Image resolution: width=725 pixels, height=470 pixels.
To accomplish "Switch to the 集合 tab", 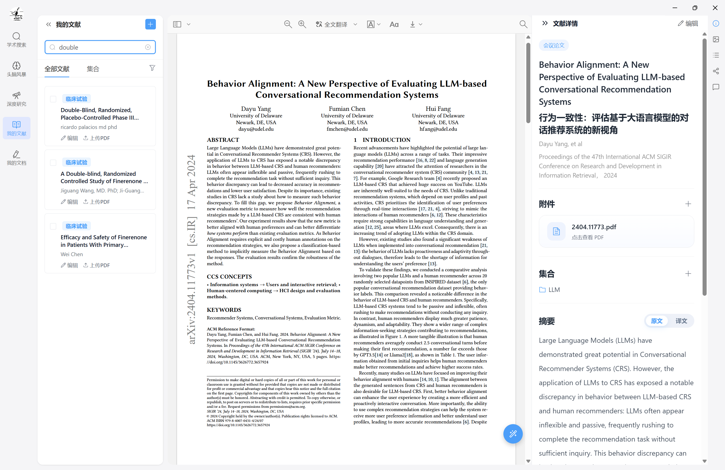I will (93, 69).
